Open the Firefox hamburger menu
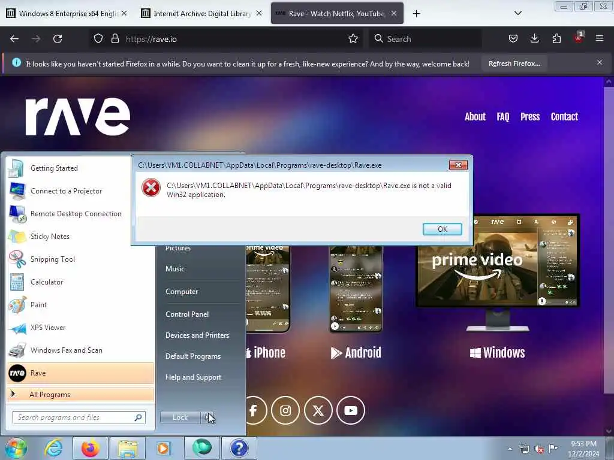The width and height of the screenshot is (614, 460). point(600,39)
